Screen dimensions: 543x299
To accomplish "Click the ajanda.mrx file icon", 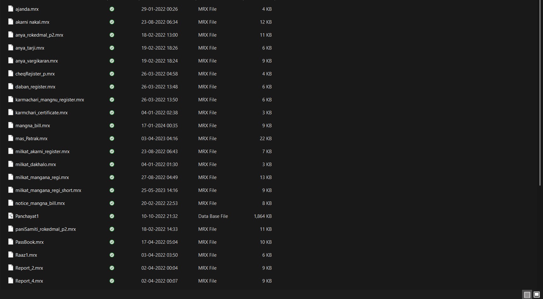I will (x=11, y=9).
